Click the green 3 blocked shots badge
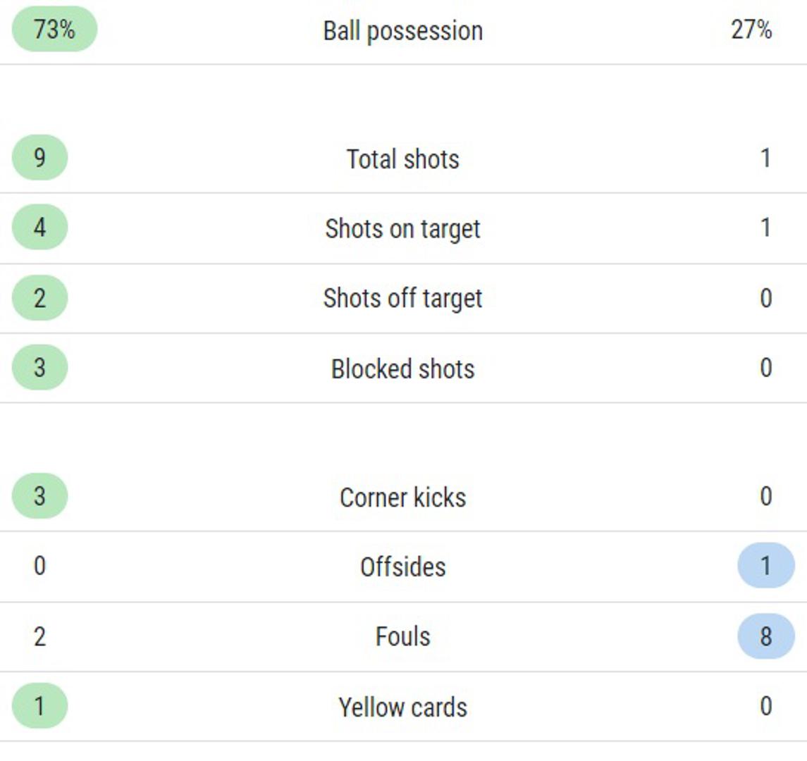Viewport: 807px width, 761px height. tap(39, 367)
